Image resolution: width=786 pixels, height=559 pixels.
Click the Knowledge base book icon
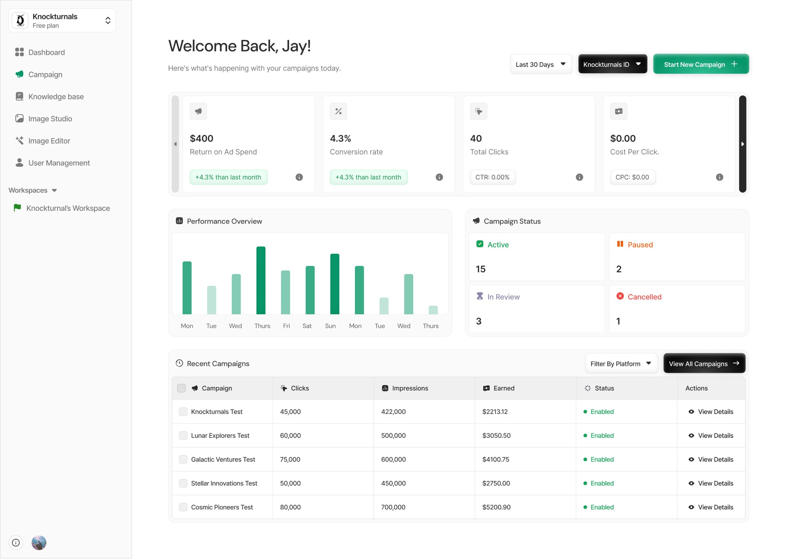[x=19, y=96]
